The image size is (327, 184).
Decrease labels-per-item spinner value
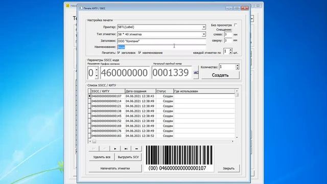tap(230, 53)
